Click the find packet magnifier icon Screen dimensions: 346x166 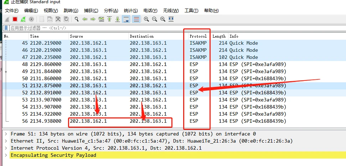[x=77, y=19]
